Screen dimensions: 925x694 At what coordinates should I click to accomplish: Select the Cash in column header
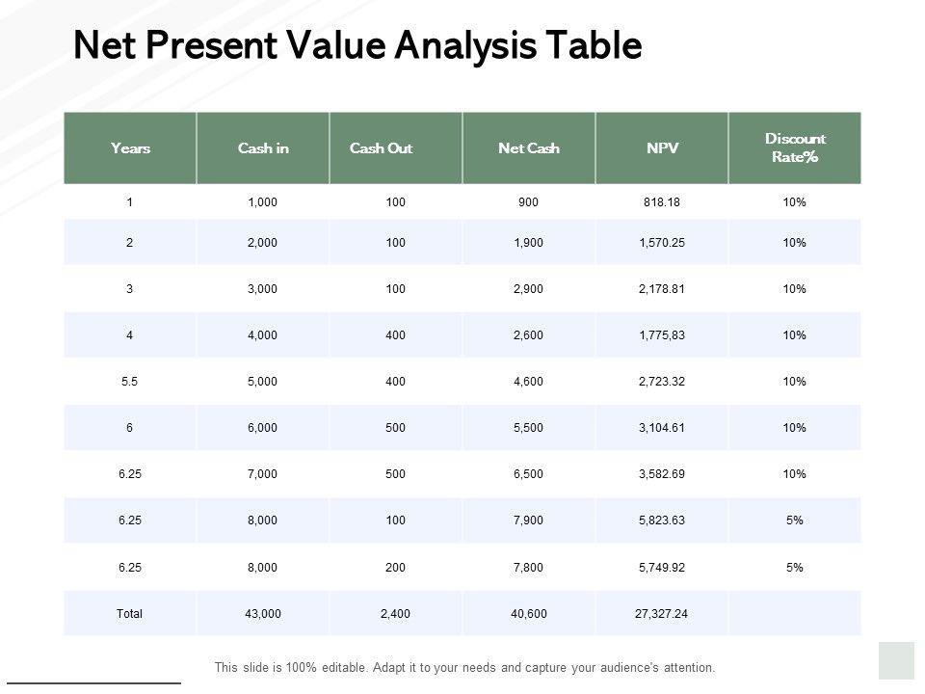tap(263, 148)
